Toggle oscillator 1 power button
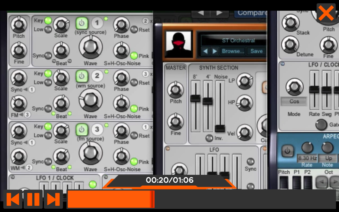 (82, 23)
